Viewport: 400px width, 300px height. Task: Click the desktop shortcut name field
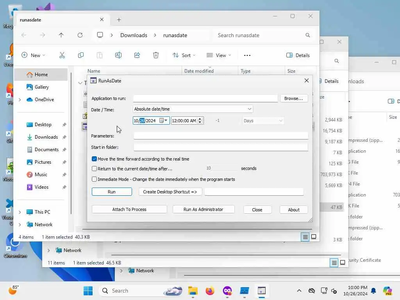click(x=254, y=191)
